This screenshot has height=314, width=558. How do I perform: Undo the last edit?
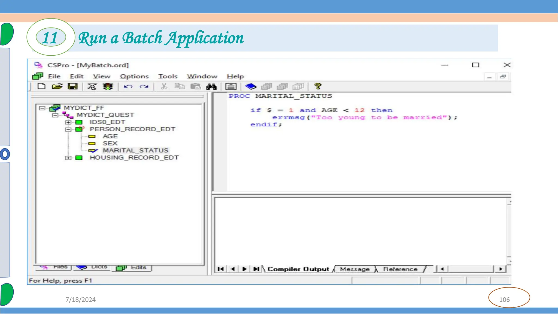[x=128, y=87]
